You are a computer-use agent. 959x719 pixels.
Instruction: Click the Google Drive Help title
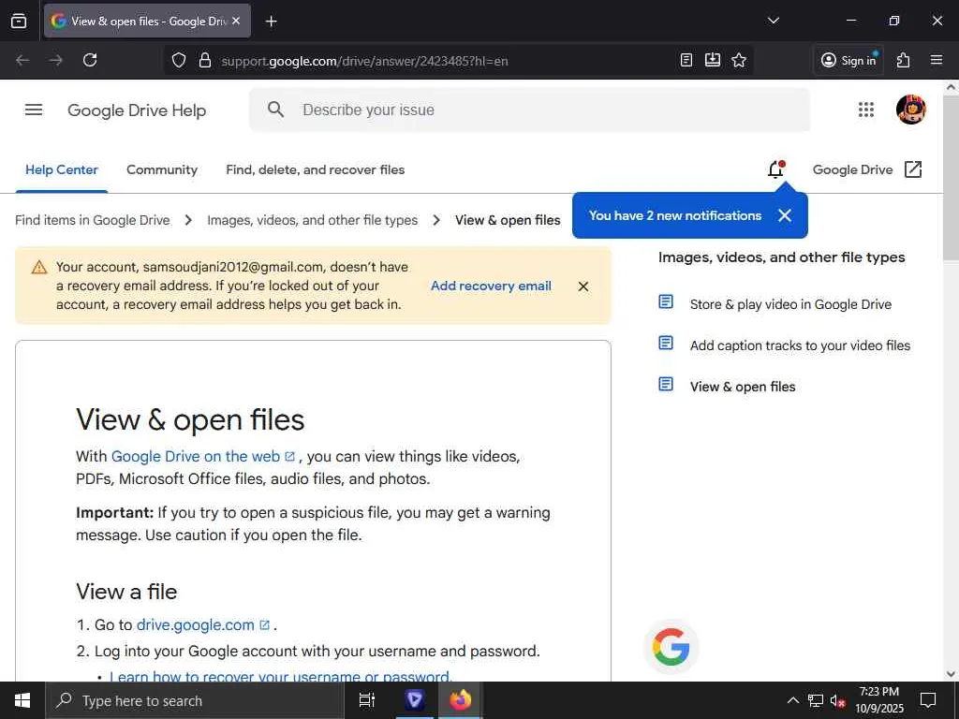tap(137, 110)
